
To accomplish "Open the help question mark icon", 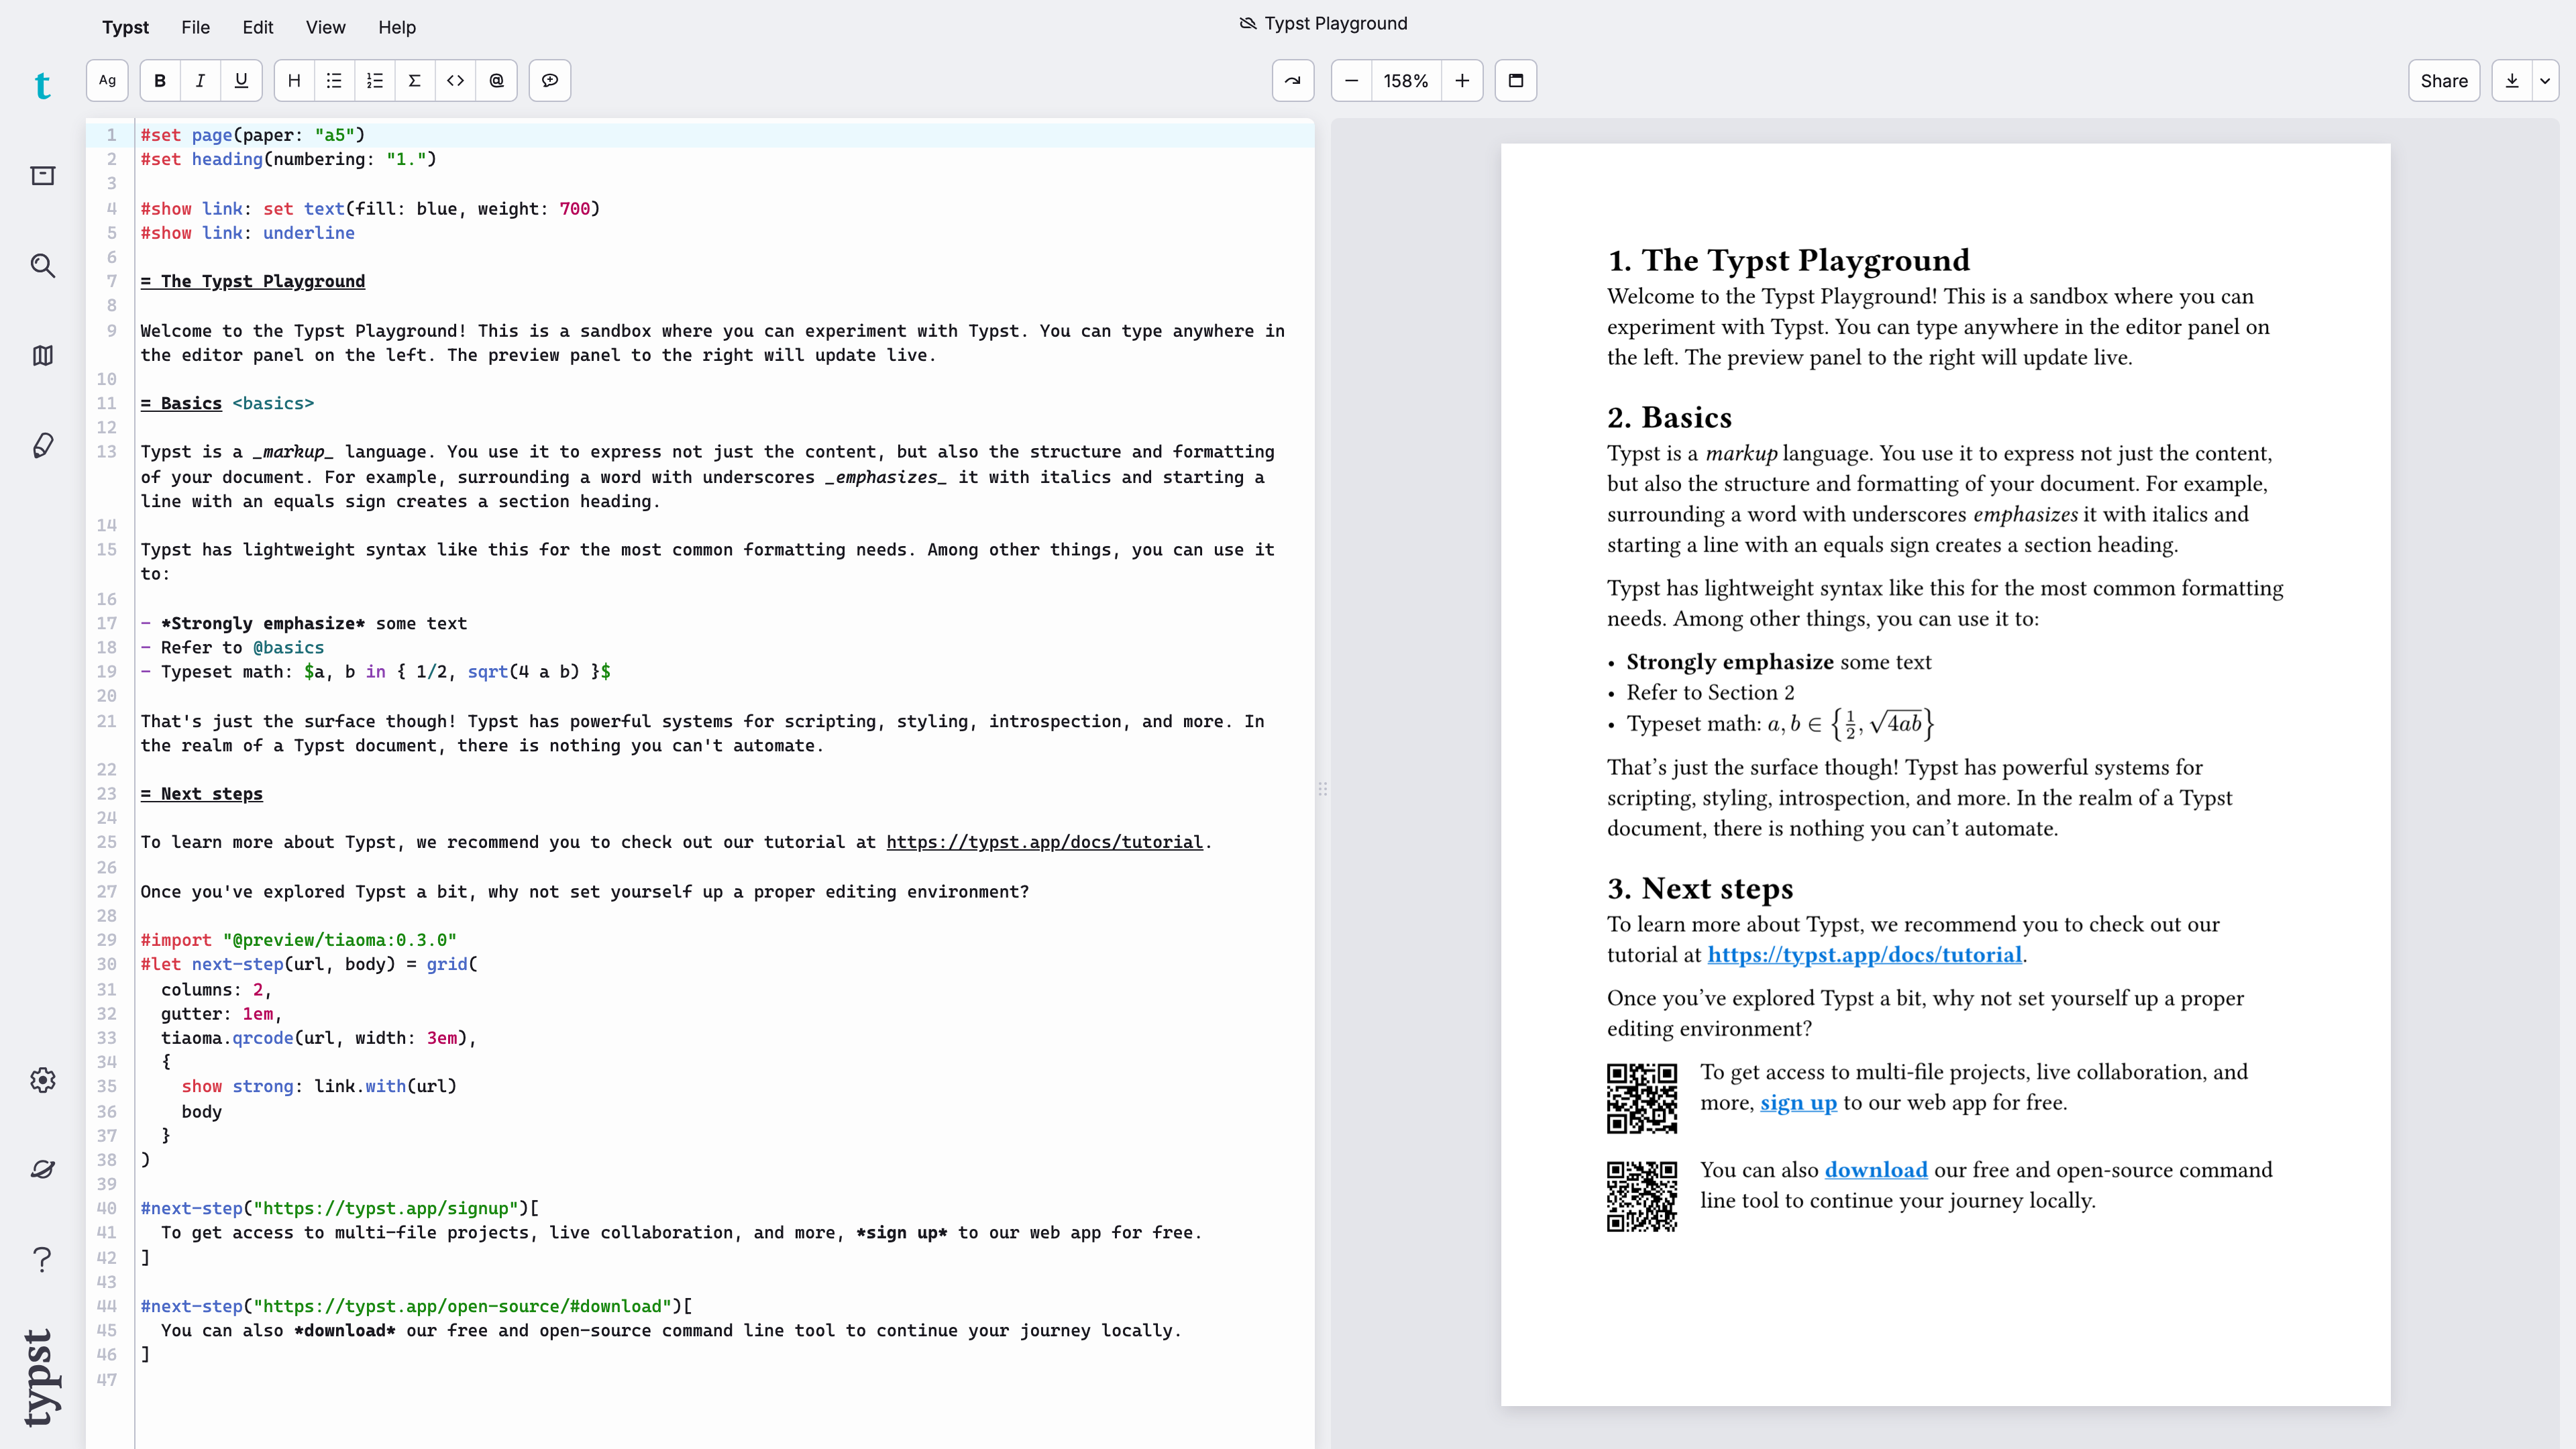I will (42, 1259).
